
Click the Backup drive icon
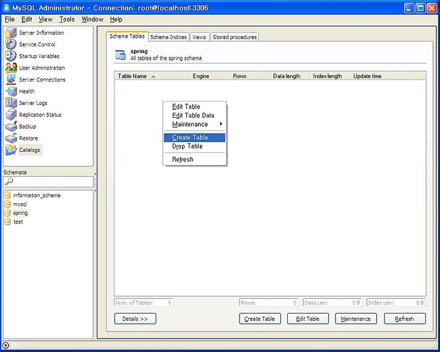(x=11, y=126)
